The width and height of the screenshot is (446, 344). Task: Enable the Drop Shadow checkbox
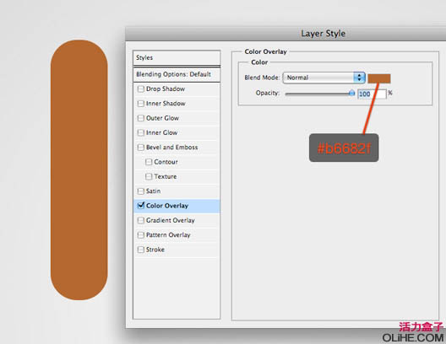click(x=141, y=89)
